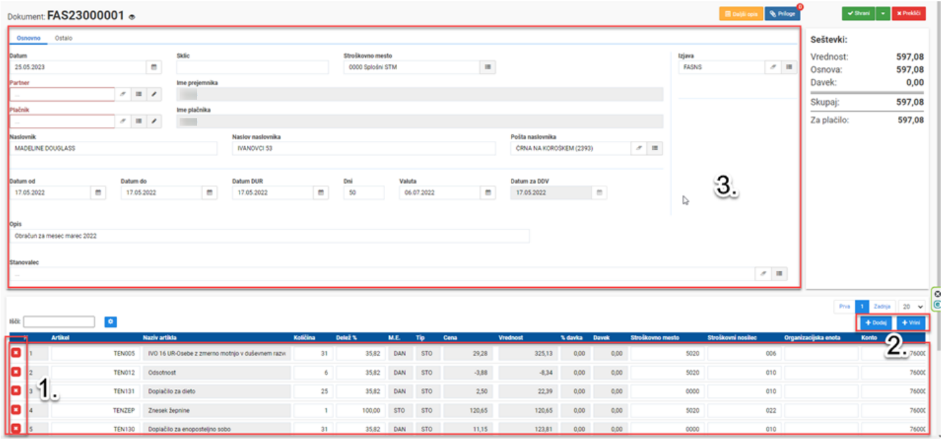Select the Osnovno tab
The height and width of the screenshot is (440, 944).
(29, 38)
